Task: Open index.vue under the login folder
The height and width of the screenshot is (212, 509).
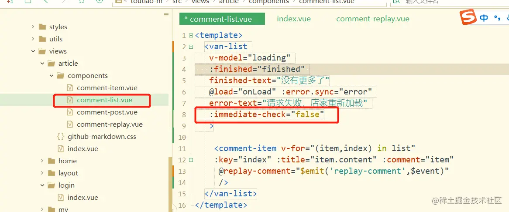Action: click(83, 198)
